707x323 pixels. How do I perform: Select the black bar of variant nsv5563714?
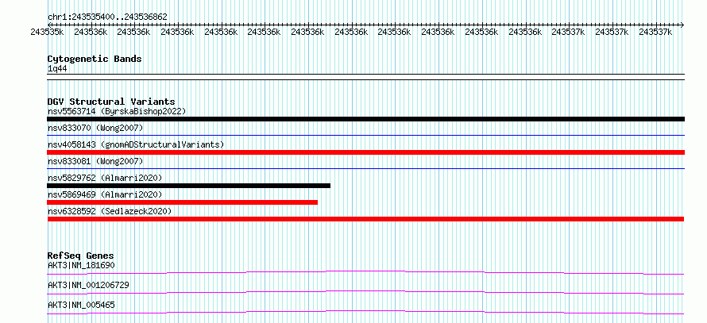[365, 119]
